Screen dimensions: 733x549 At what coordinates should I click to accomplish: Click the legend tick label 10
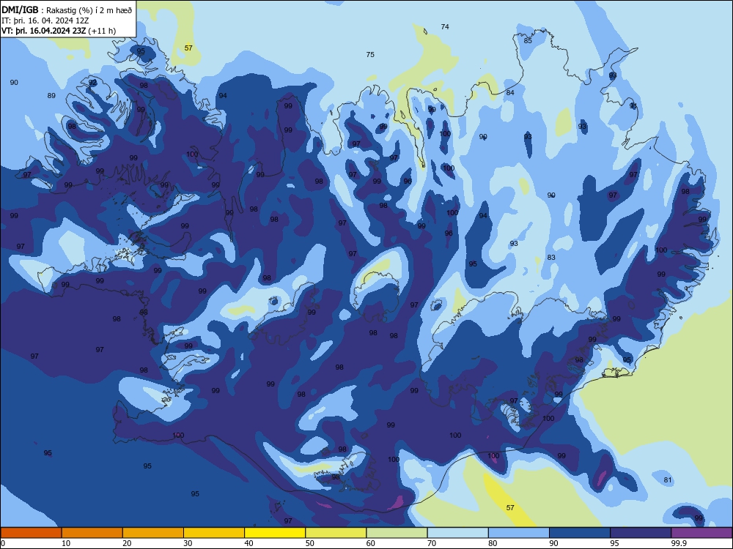coord(66,543)
